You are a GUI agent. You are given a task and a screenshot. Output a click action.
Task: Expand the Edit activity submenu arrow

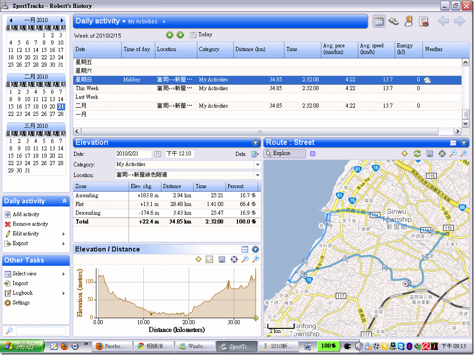click(64, 234)
